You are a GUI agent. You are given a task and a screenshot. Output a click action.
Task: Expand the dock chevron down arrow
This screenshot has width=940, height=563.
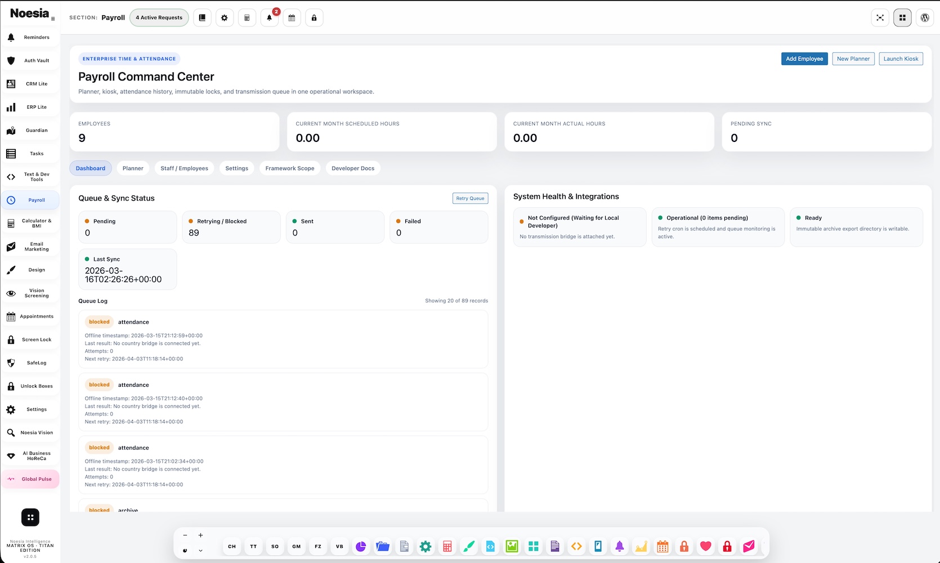(x=200, y=551)
